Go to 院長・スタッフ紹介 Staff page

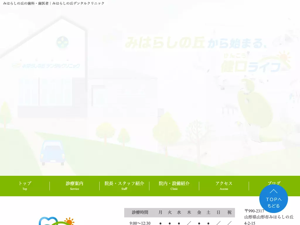[x=124, y=186]
